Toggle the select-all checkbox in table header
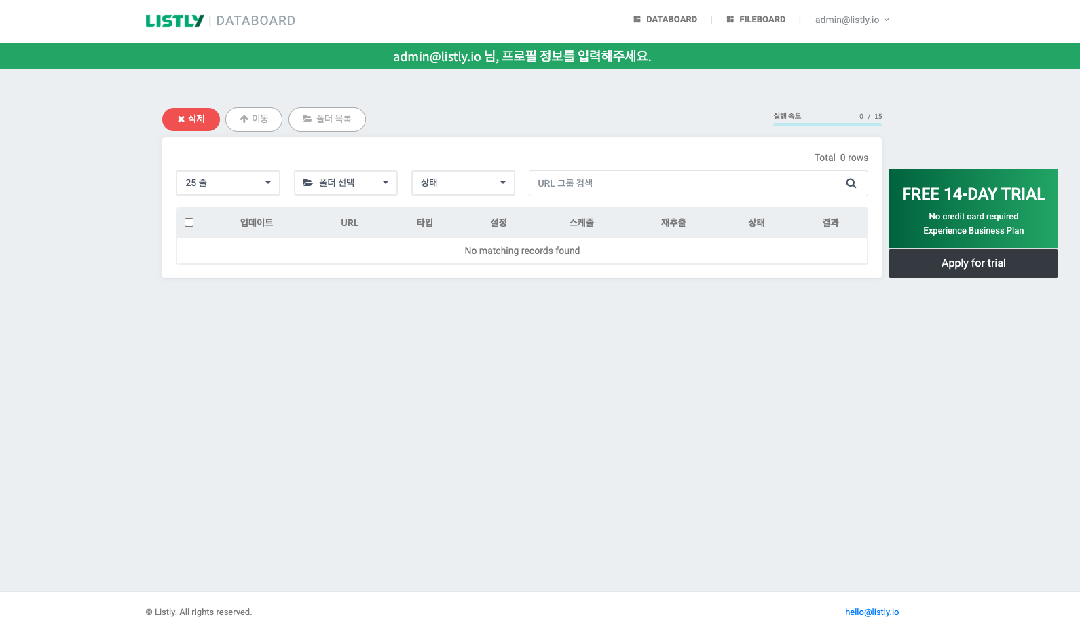Image resolution: width=1080 pixels, height=628 pixels. (189, 223)
